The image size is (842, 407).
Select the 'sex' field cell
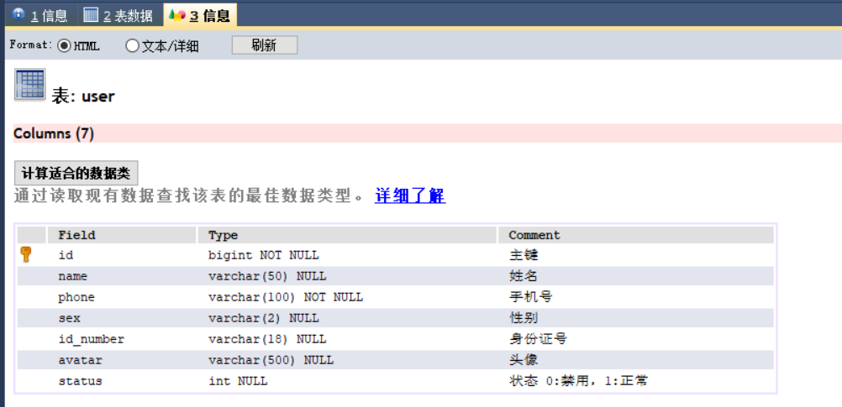(x=121, y=318)
